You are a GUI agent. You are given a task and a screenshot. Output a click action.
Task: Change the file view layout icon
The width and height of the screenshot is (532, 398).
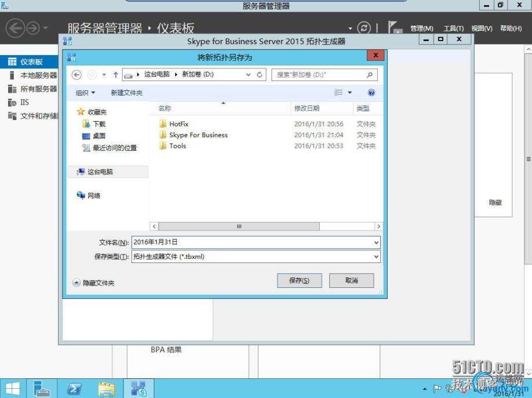[x=338, y=92]
